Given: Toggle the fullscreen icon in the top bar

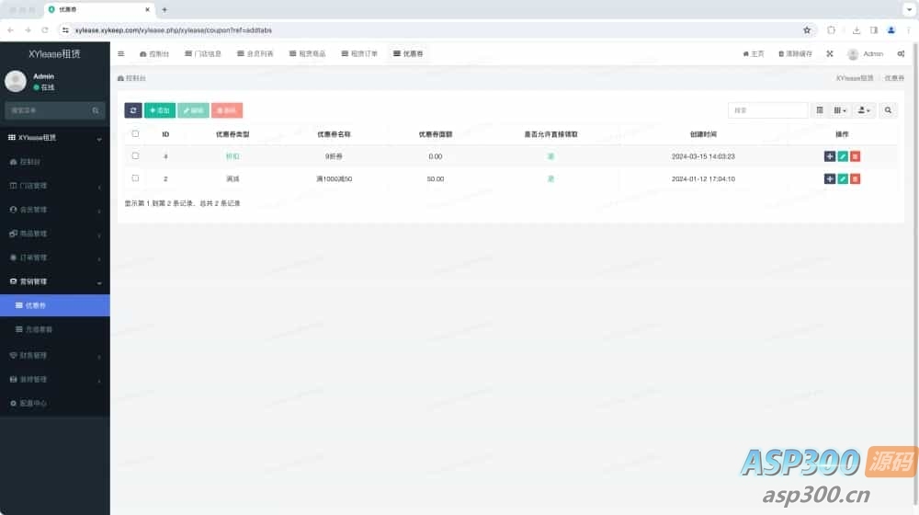Looking at the screenshot, I should (829, 54).
